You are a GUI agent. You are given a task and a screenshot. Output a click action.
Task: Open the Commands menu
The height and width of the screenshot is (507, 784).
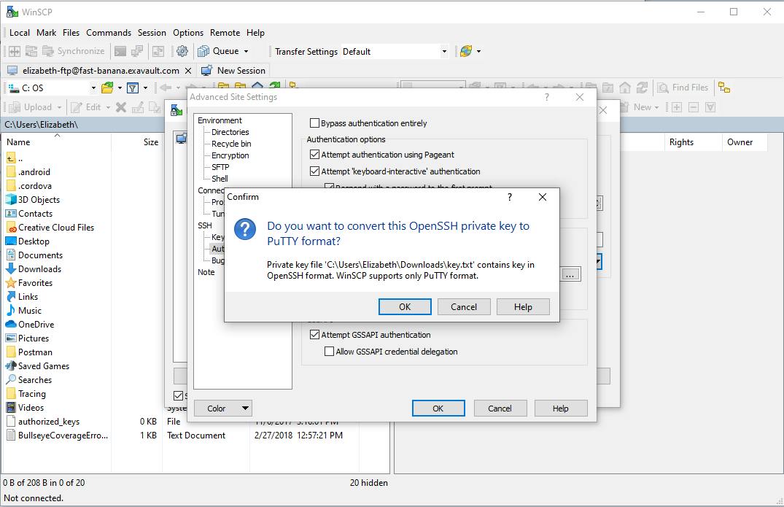click(x=109, y=33)
